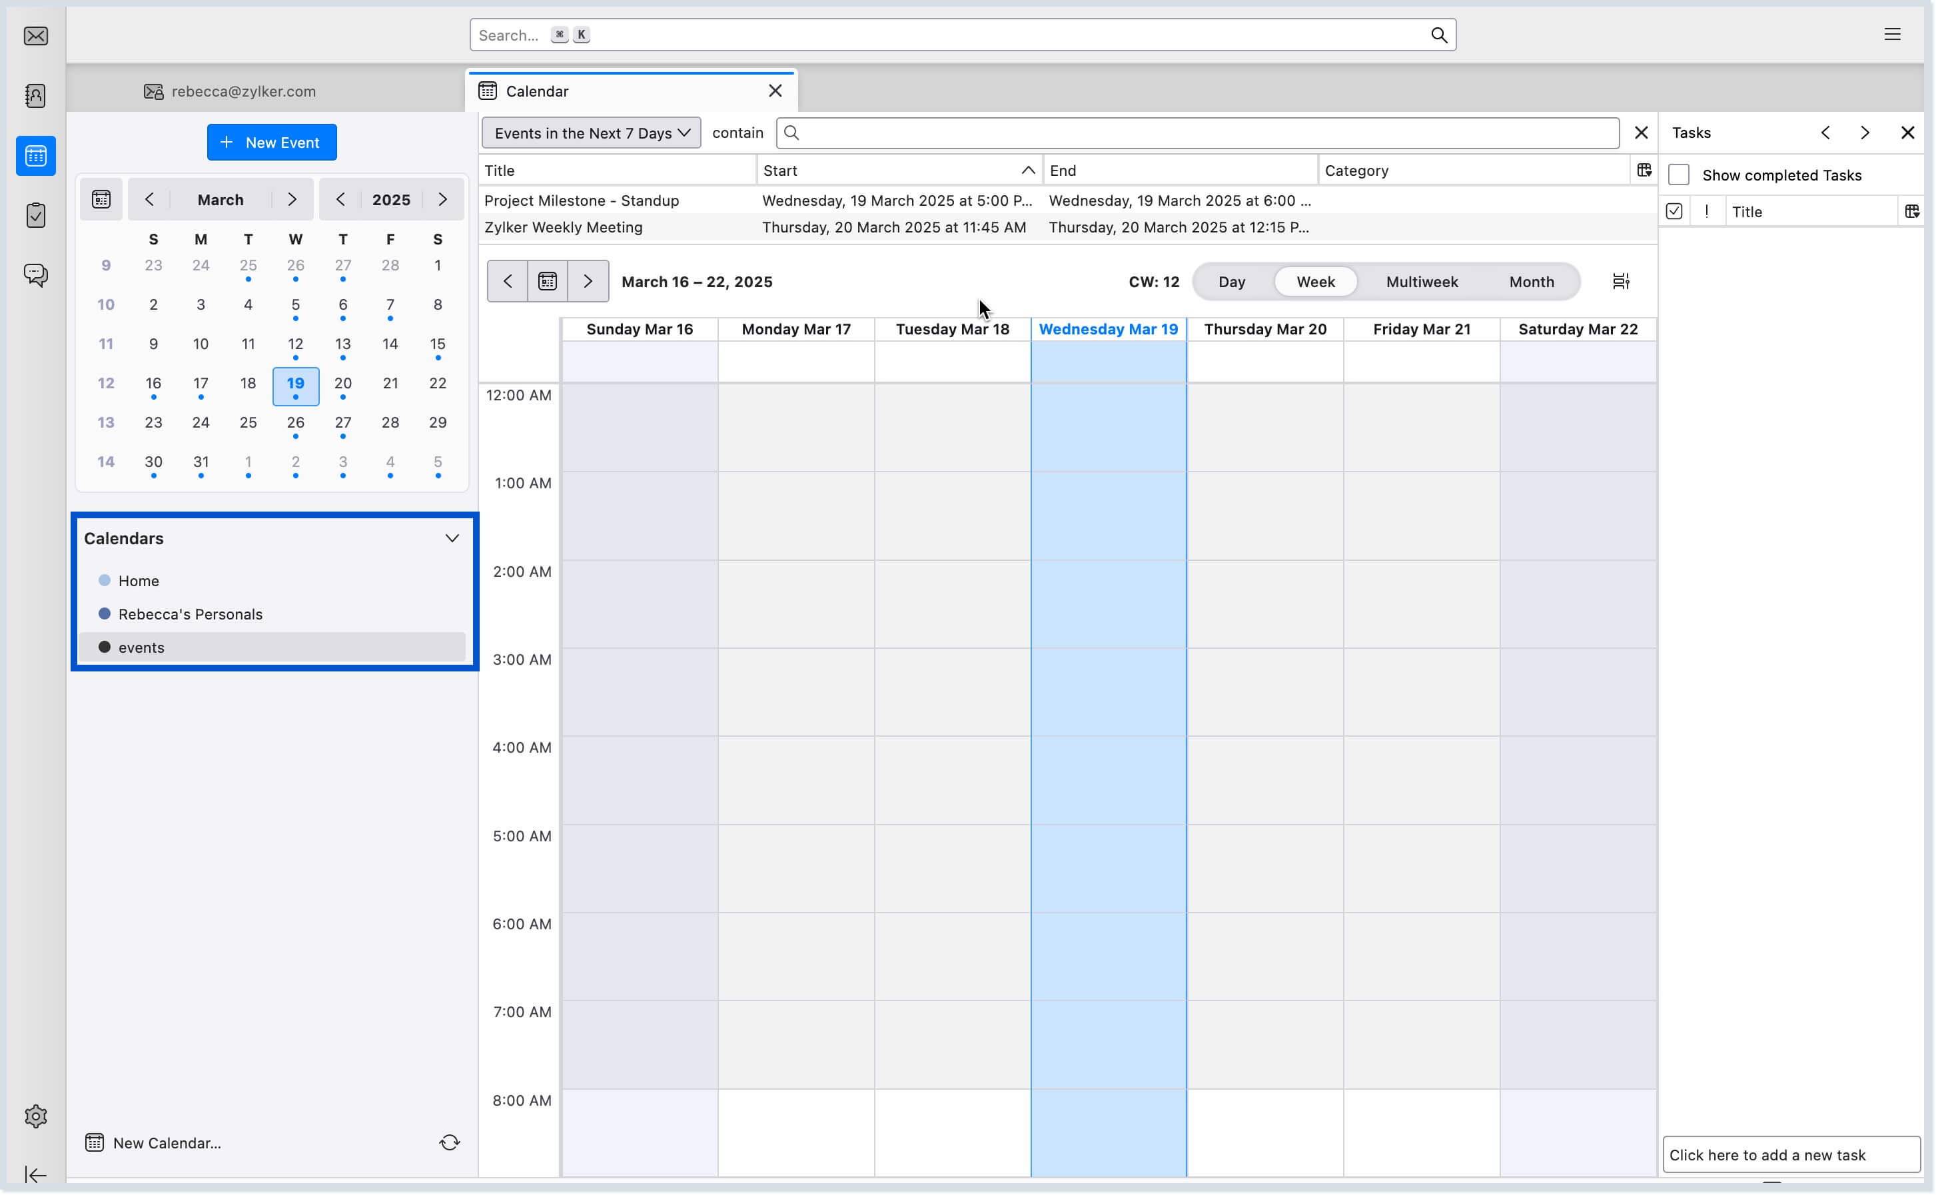Open the Mail app in the sidebar
The width and height of the screenshot is (1936, 1195).
coord(35,35)
